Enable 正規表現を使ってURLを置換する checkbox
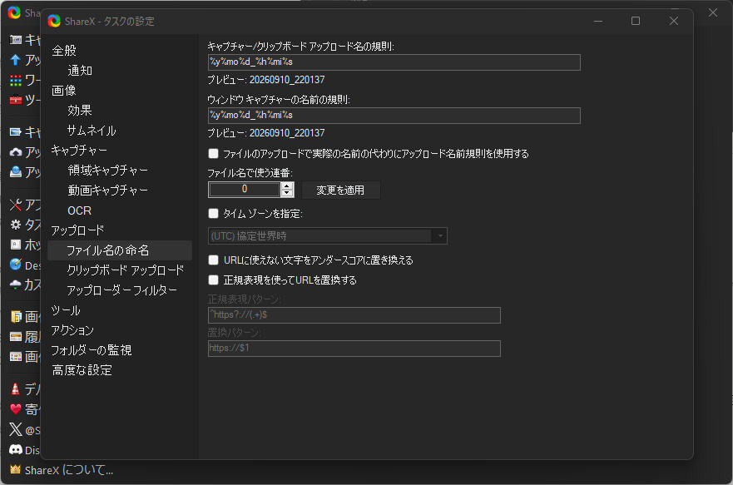 pyautogui.click(x=213, y=280)
